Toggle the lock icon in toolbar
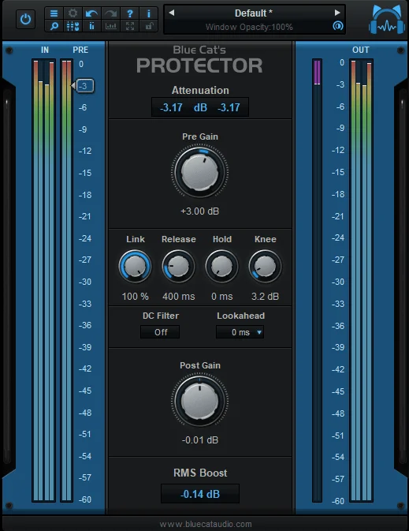The height and width of the screenshot is (531, 409). point(148,26)
